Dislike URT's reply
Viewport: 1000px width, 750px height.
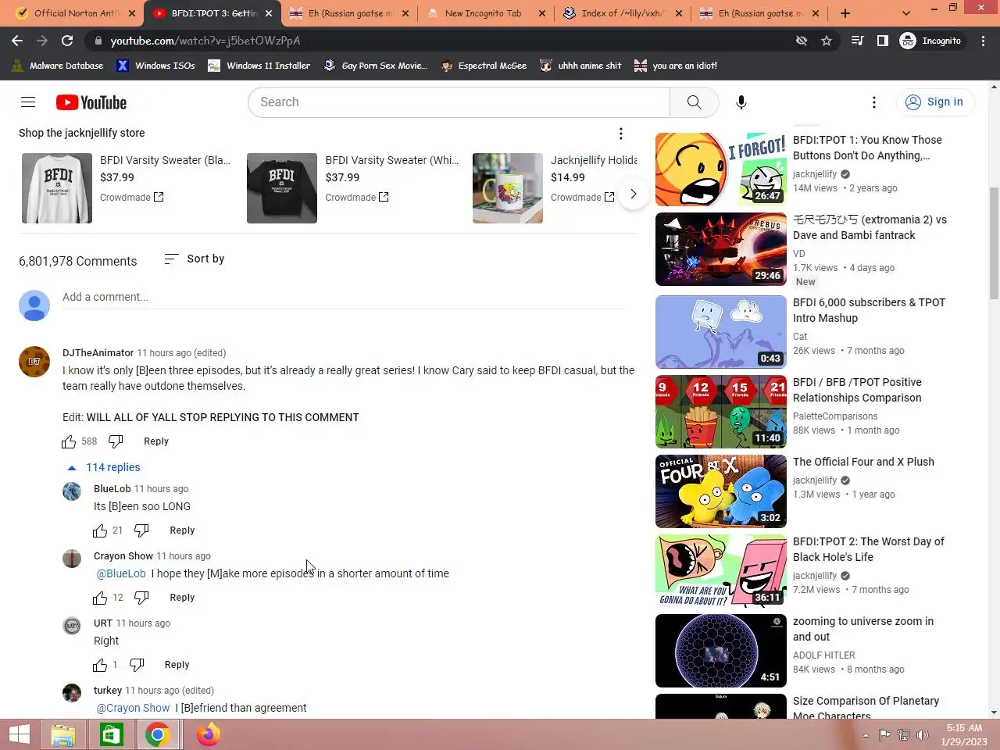(x=137, y=665)
